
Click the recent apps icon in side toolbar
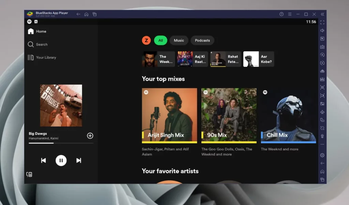322,180
